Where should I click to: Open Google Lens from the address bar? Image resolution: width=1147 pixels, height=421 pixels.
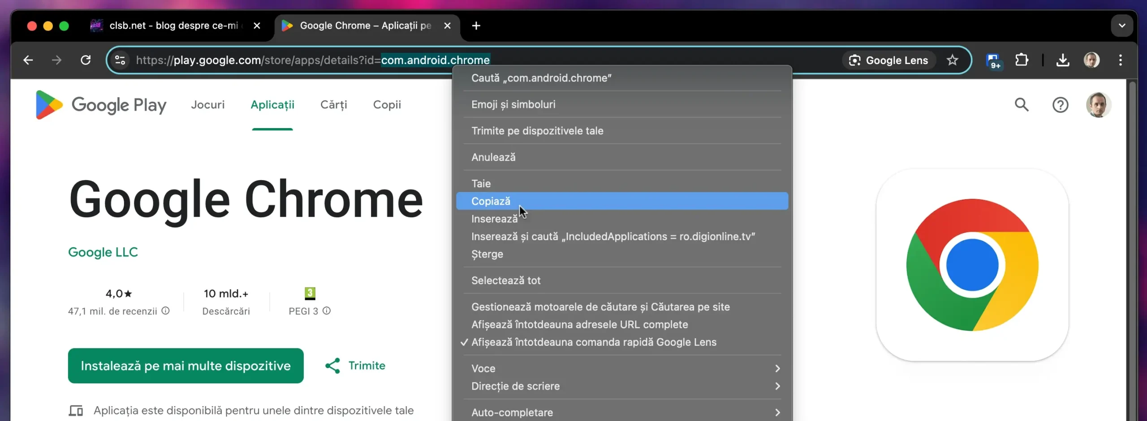(888, 60)
